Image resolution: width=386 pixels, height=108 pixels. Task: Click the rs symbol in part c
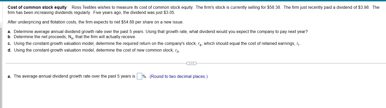click(199, 44)
